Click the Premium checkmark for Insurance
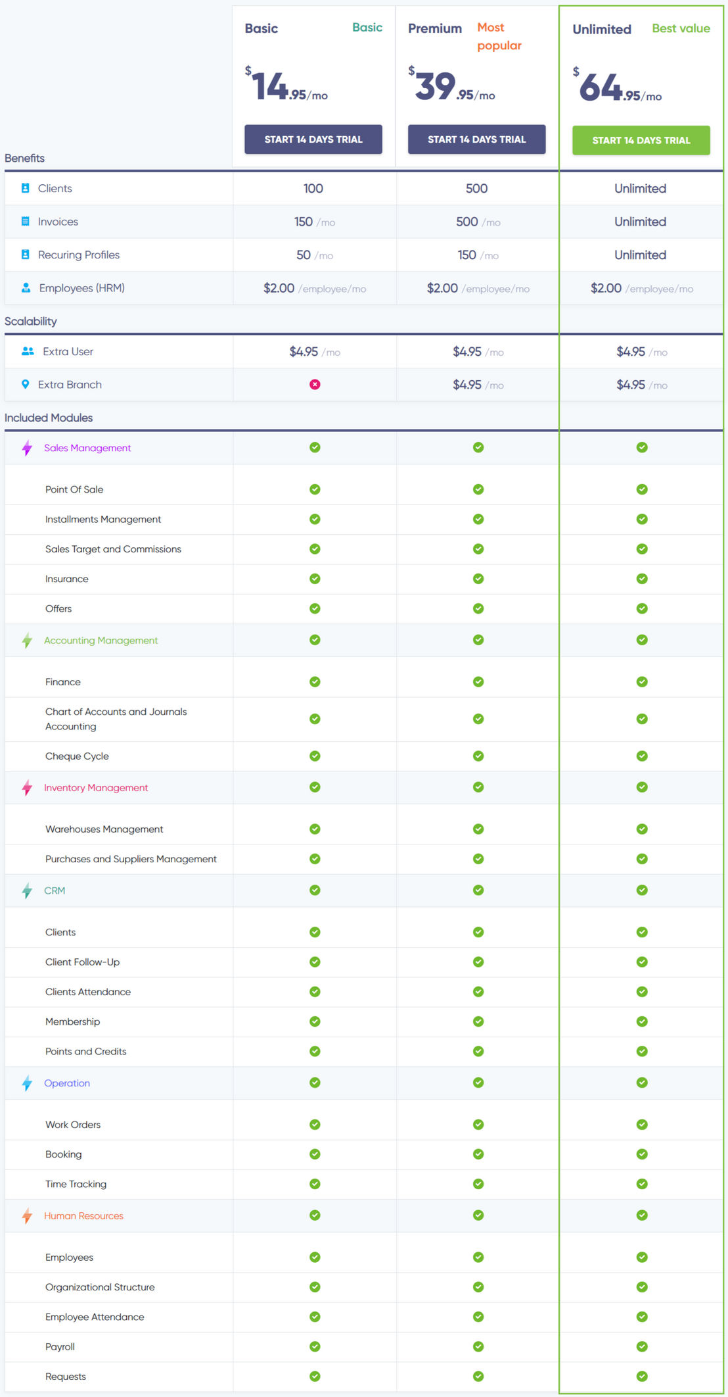The height and width of the screenshot is (1397, 728). (478, 579)
